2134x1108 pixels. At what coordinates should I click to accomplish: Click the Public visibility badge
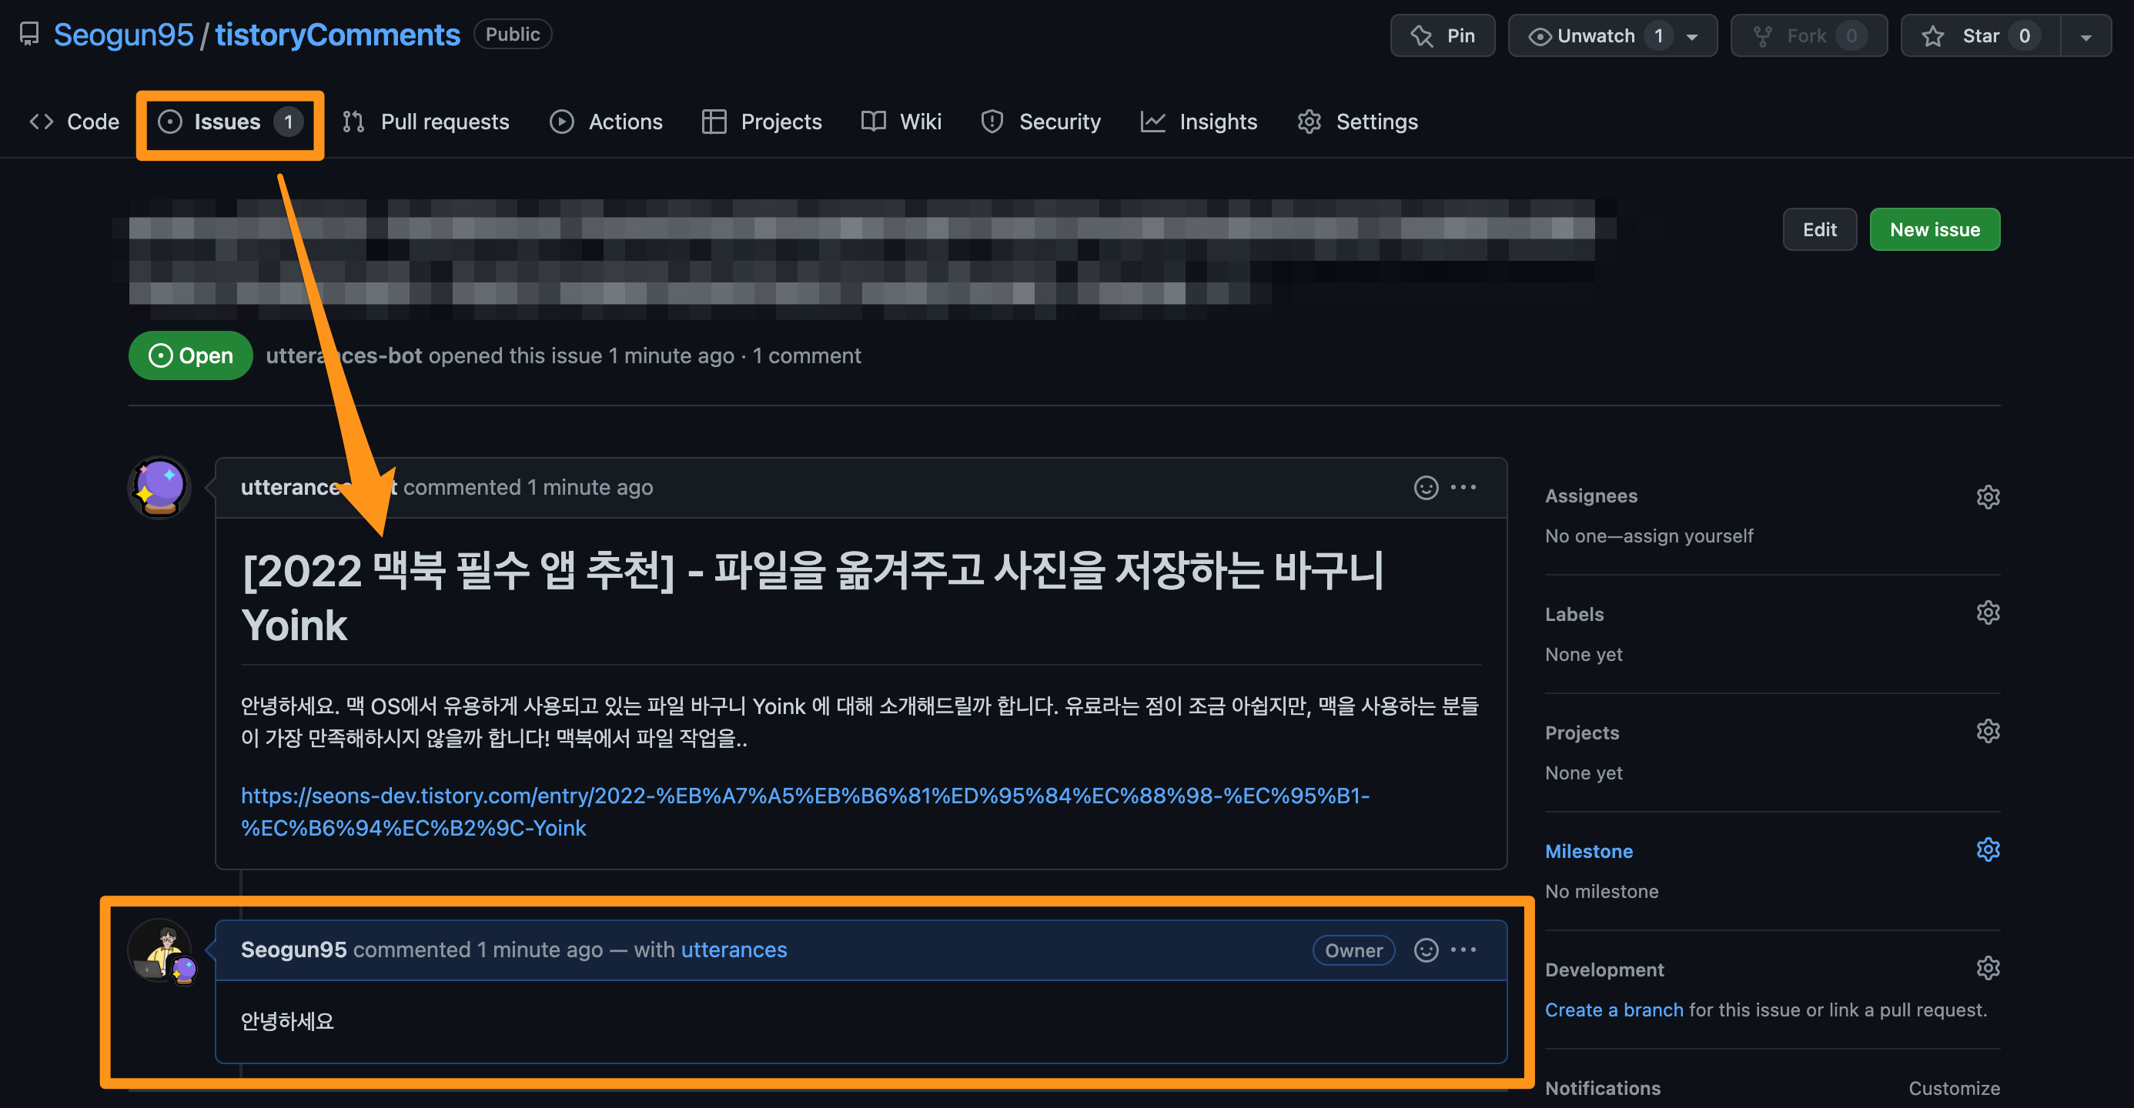[512, 34]
